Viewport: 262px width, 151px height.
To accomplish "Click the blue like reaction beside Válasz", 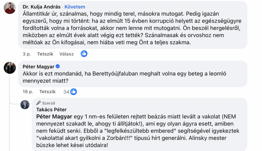I will [84, 54].
